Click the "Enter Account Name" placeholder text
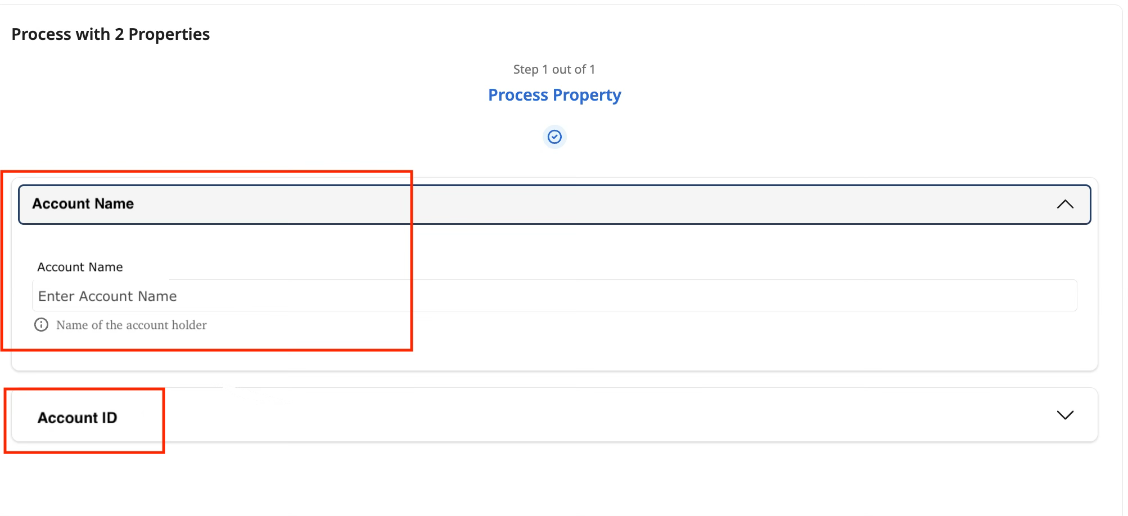This screenshot has width=1128, height=516. (x=107, y=296)
